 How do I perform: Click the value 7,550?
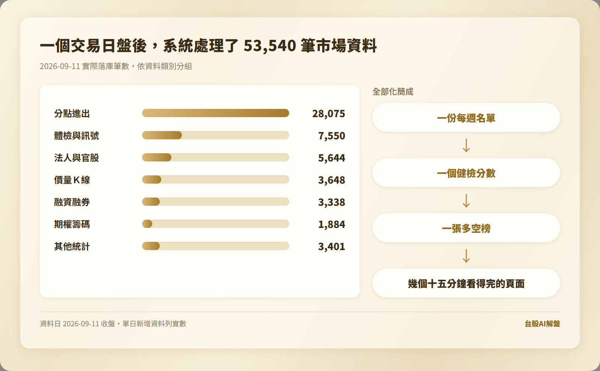(331, 136)
